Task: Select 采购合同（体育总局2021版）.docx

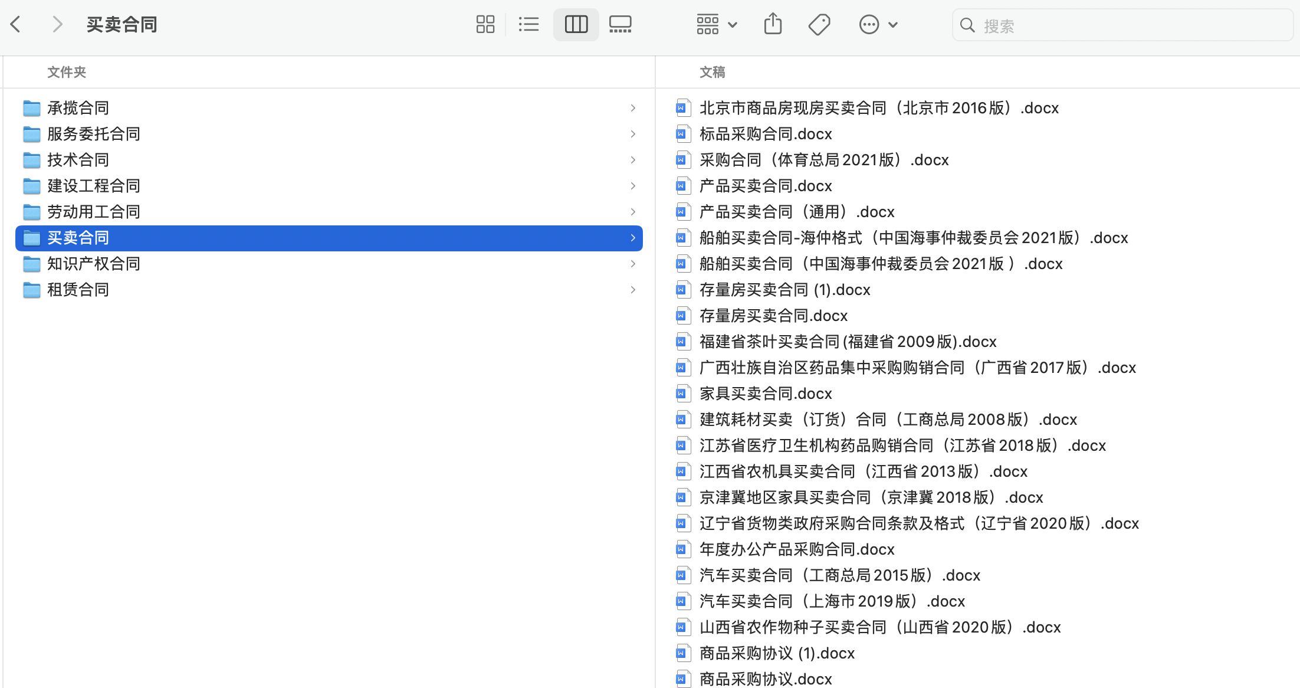Action: click(x=824, y=160)
